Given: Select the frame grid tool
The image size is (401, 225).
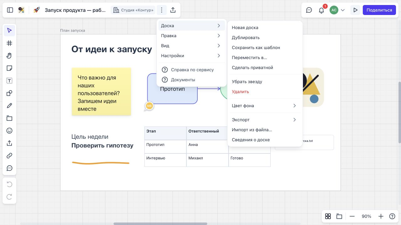Looking at the screenshot, I should pyautogui.click(x=9, y=43).
